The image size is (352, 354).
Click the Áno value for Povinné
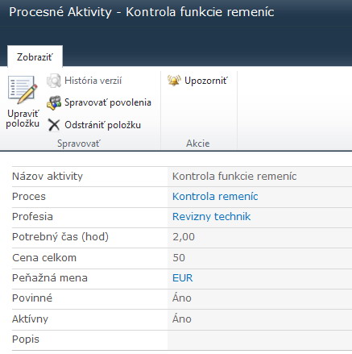click(x=182, y=298)
